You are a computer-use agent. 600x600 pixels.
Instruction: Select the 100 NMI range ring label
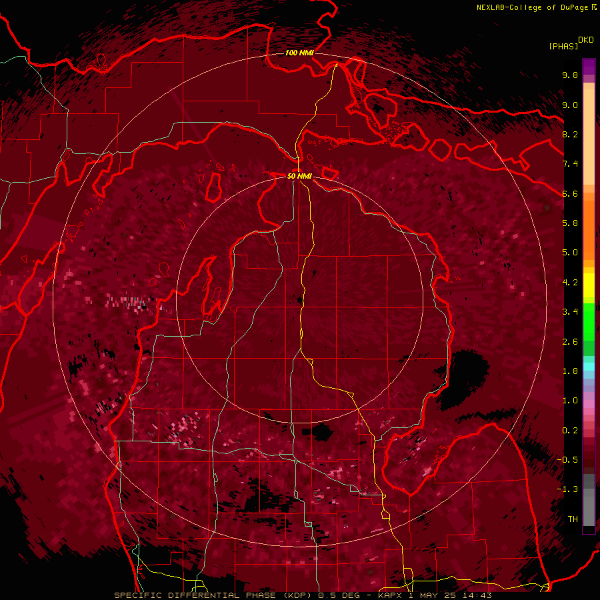pos(299,53)
